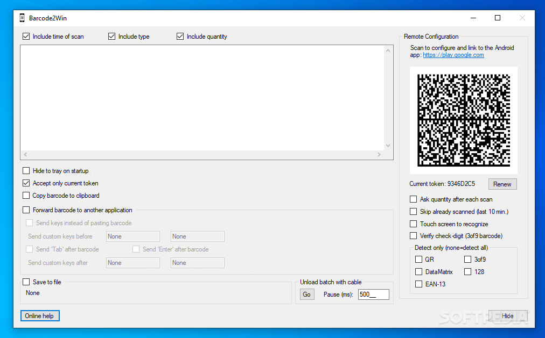Open Online help
Screen dimensions: 545x338
pyautogui.click(x=40, y=315)
